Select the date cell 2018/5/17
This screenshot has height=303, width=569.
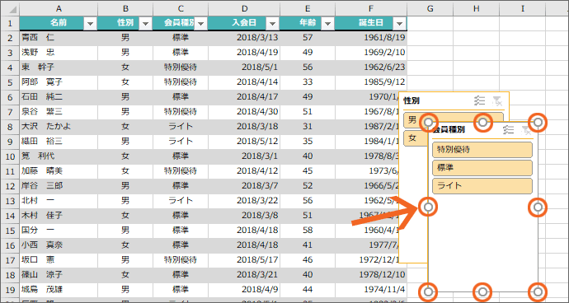click(244, 260)
